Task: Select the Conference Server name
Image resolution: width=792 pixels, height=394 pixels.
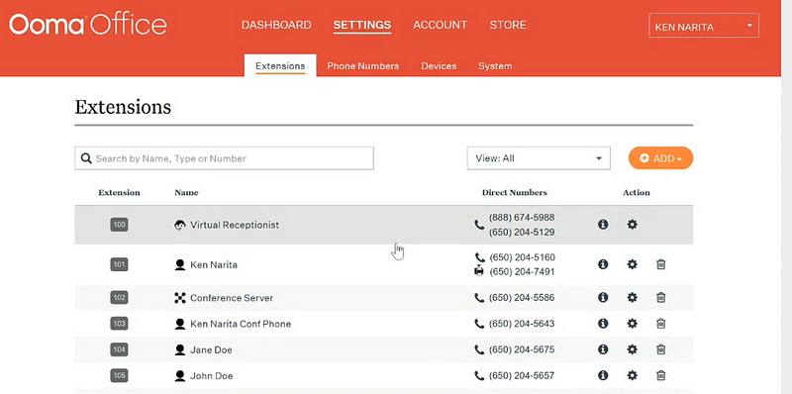Action: click(x=232, y=298)
